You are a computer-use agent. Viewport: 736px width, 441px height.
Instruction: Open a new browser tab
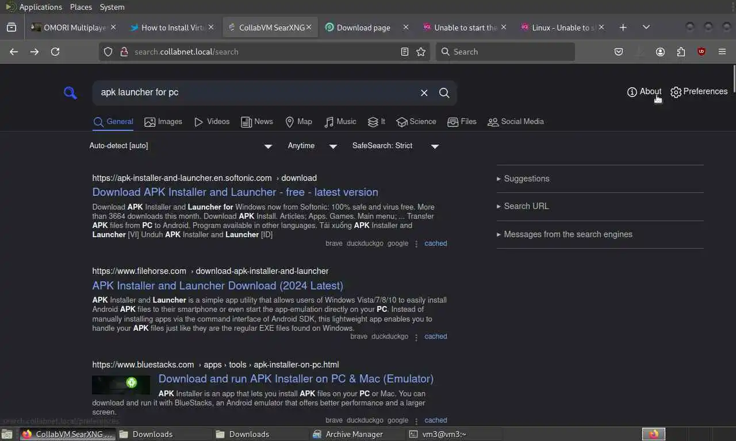coord(623,28)
